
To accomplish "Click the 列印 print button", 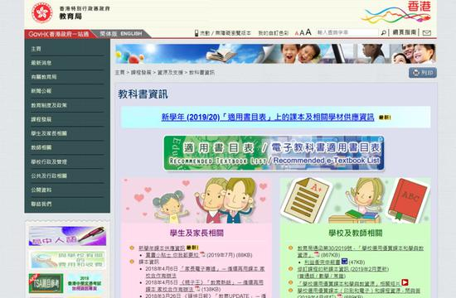I will point(423,73).
